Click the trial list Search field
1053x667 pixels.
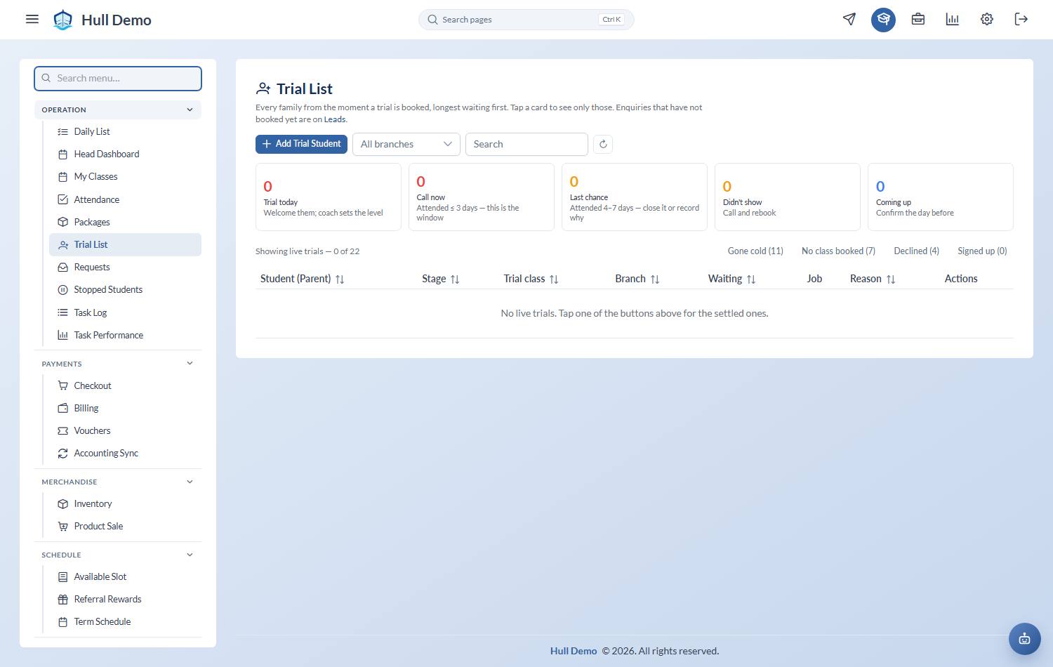(526, 144)
